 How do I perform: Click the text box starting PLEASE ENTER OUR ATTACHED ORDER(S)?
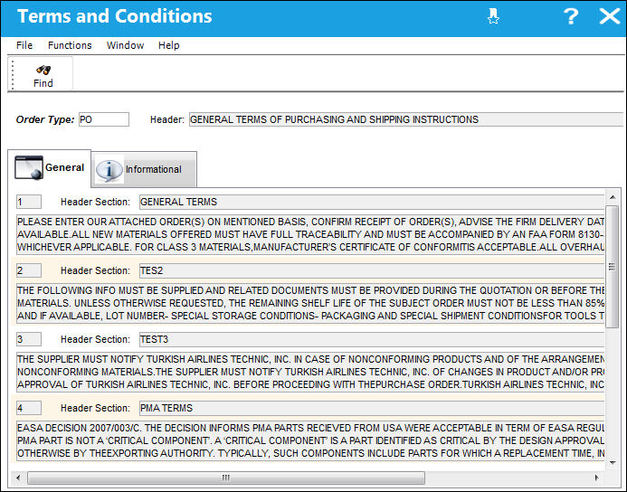click(310, 234)
